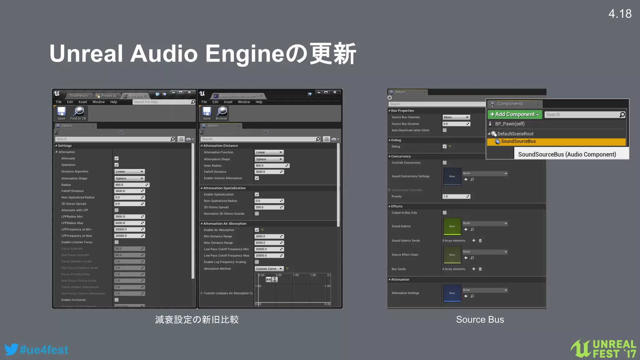Switch to the ThirdPerson tab
The height and width of the screenshot is (360, 640).
coord(78,96)
